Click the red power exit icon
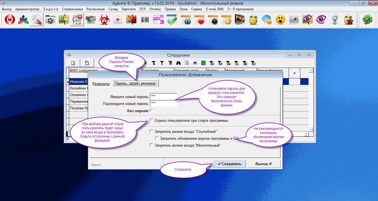Image resolution: width=378 pixels, height=201 pixels. click(x=10, y=20)
